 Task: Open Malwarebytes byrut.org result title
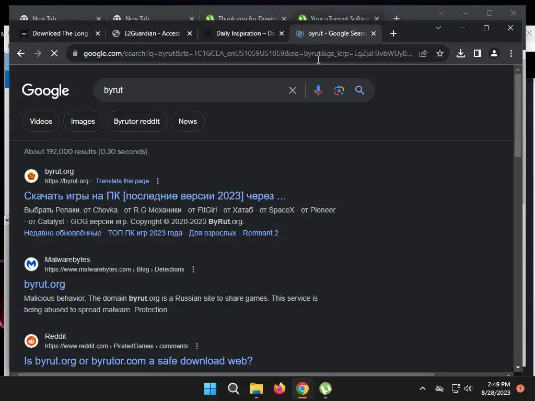pos(44,284)
